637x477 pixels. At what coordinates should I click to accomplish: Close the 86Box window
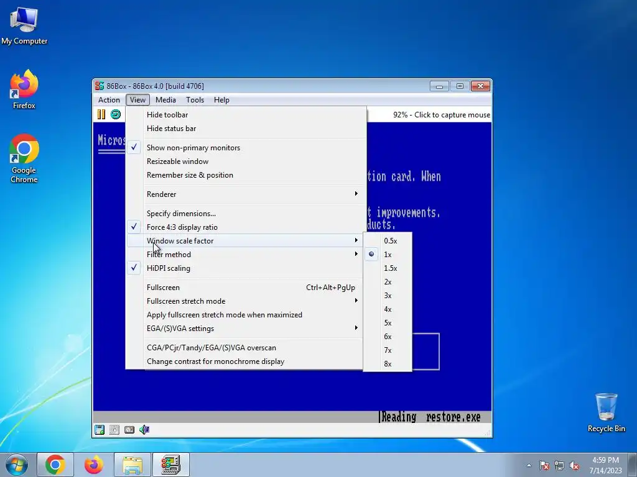coord(481,86)
